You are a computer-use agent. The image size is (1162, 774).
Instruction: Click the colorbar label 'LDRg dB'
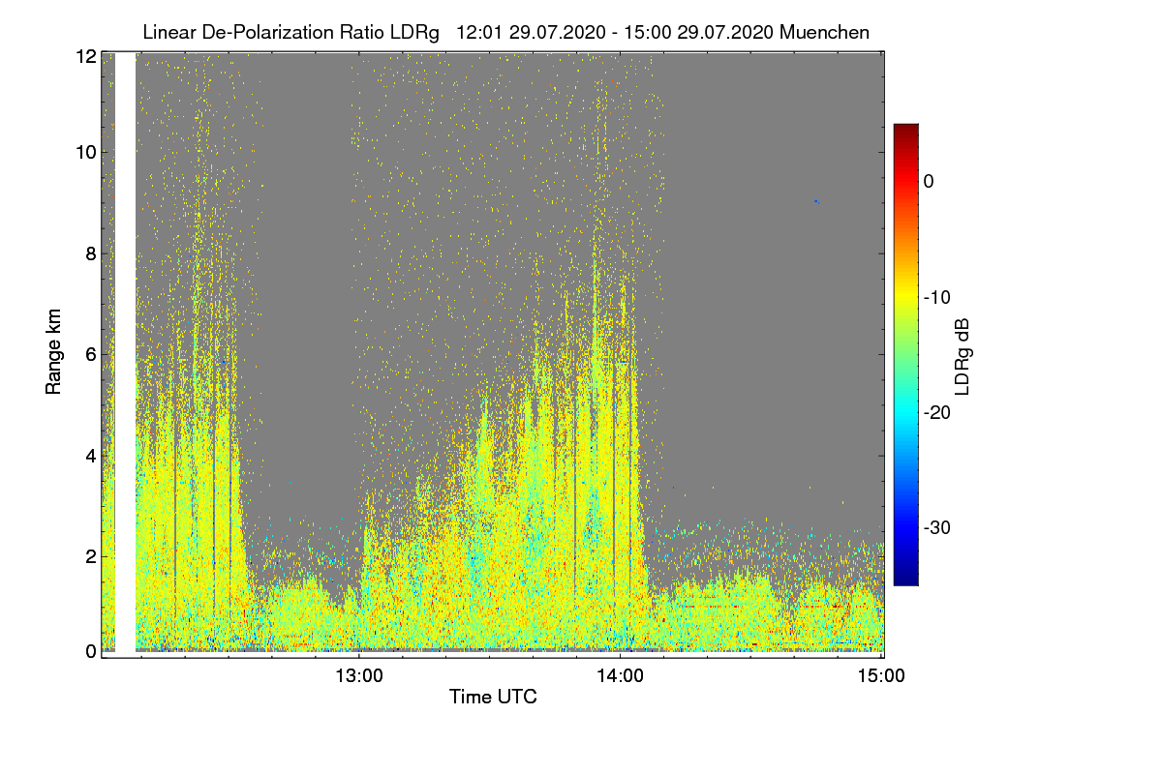pyautogui.click(x=963, y=355)
